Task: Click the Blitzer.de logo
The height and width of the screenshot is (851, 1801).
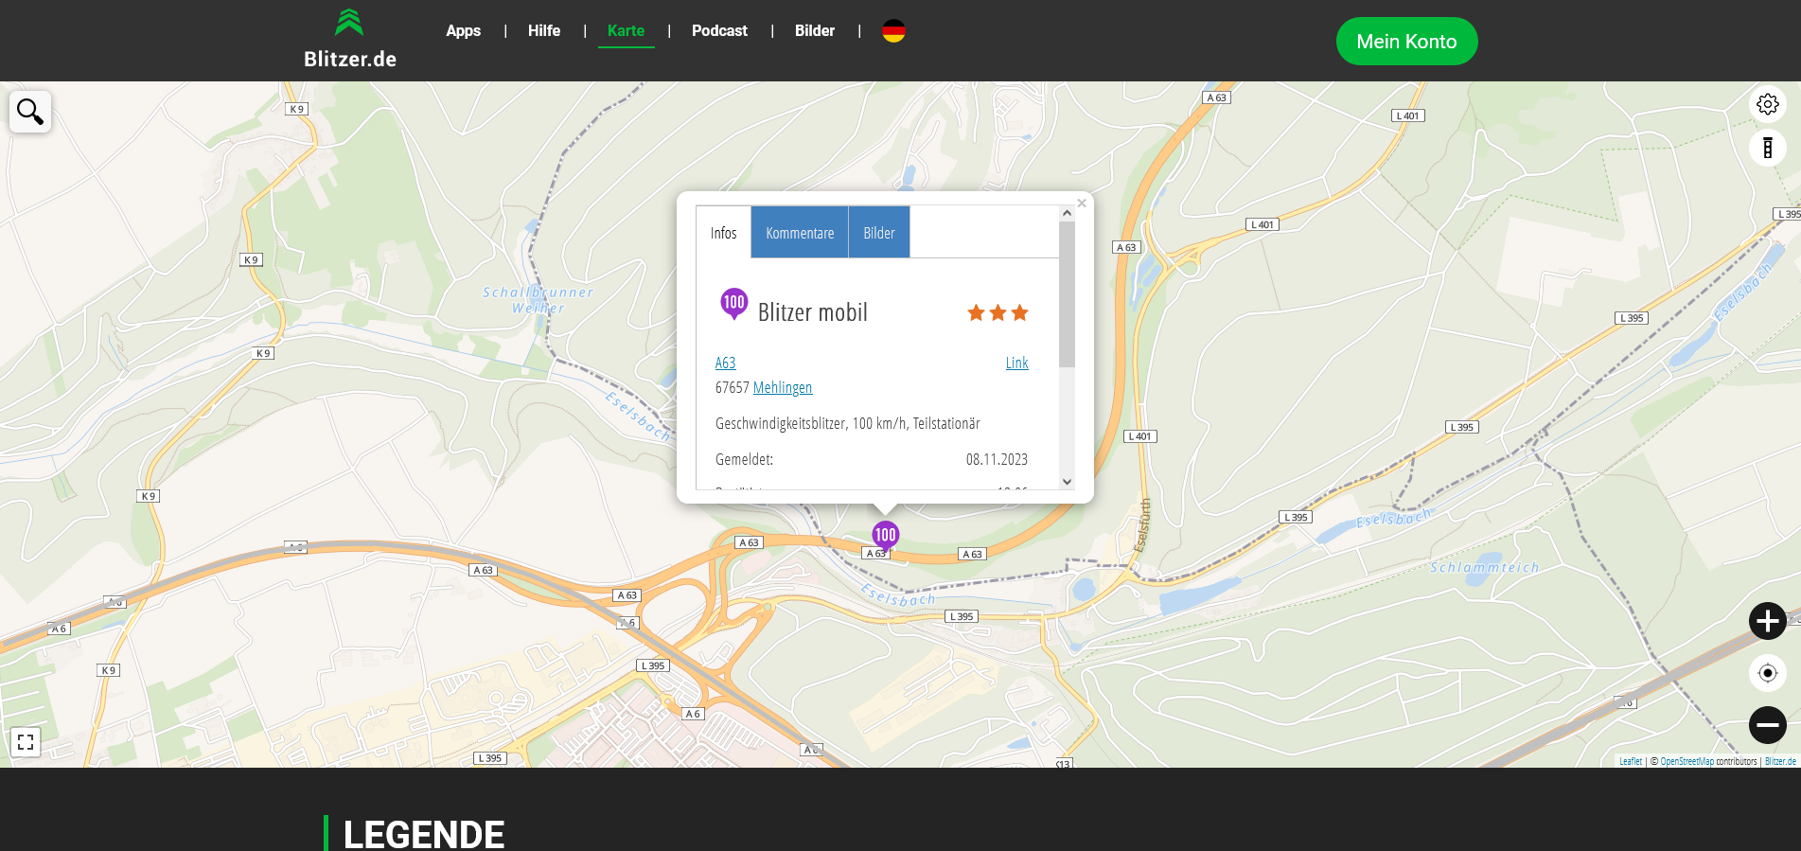Action: click(349, 40)
